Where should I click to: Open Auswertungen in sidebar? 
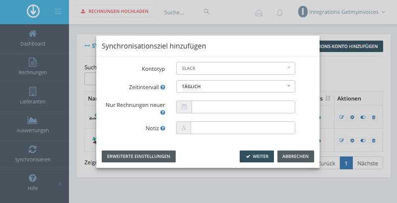[x=33, y=126]
